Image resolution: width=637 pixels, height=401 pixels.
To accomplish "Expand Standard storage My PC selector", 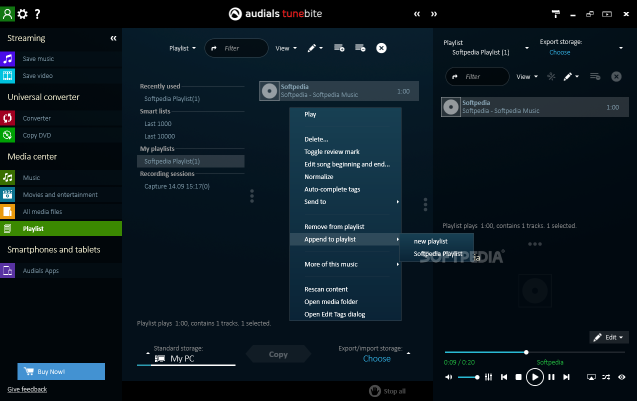I will pyautogui.click(x=186, y=354).
